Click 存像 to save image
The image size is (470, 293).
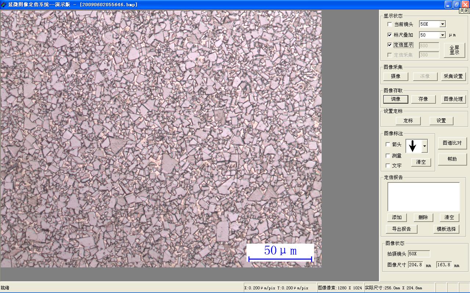(423, 99)
